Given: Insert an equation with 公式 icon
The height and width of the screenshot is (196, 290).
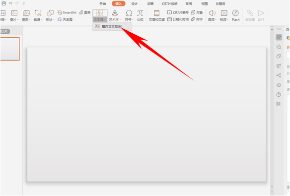Looking at the screenshot, I should click(x=140, y=15).
